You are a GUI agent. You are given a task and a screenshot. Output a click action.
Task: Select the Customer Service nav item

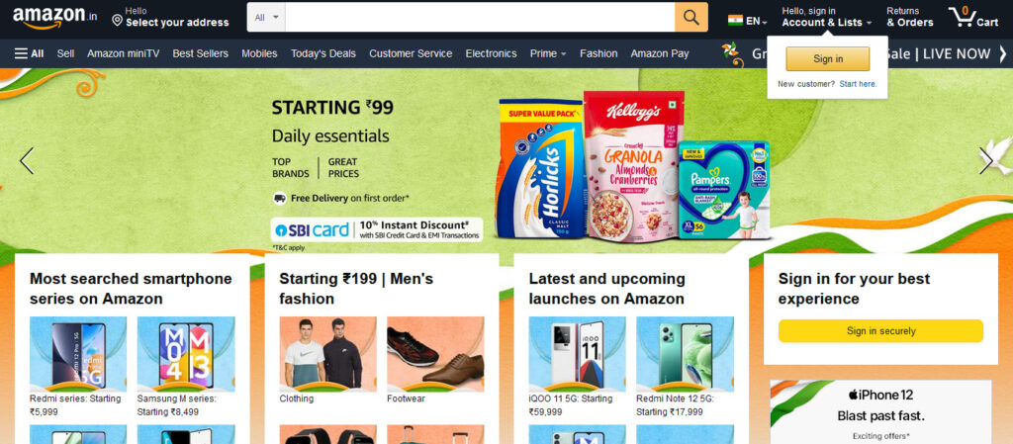pos(411,53)
